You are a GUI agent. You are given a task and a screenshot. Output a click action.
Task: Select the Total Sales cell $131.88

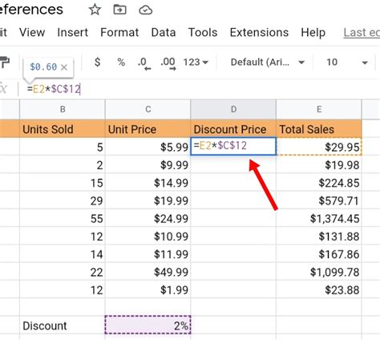pos(319,237)
